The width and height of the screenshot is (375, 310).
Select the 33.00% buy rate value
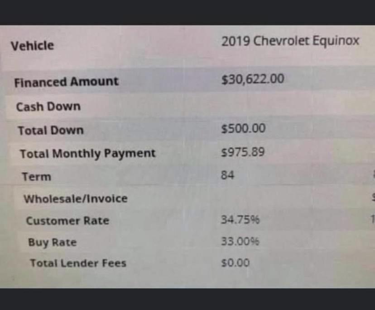click(x=240, y=241)
